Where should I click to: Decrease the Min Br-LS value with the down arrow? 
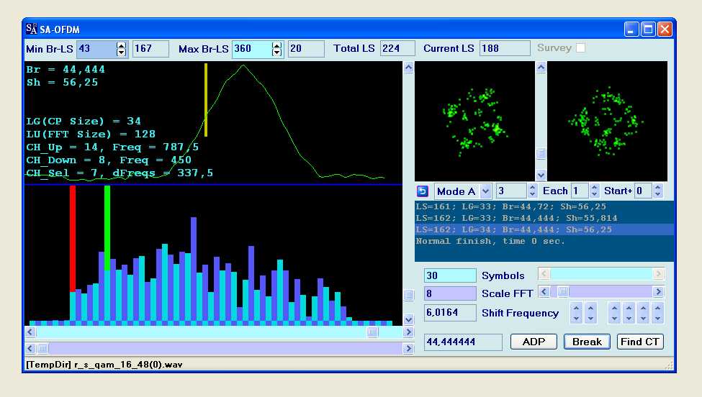(122, 53)
